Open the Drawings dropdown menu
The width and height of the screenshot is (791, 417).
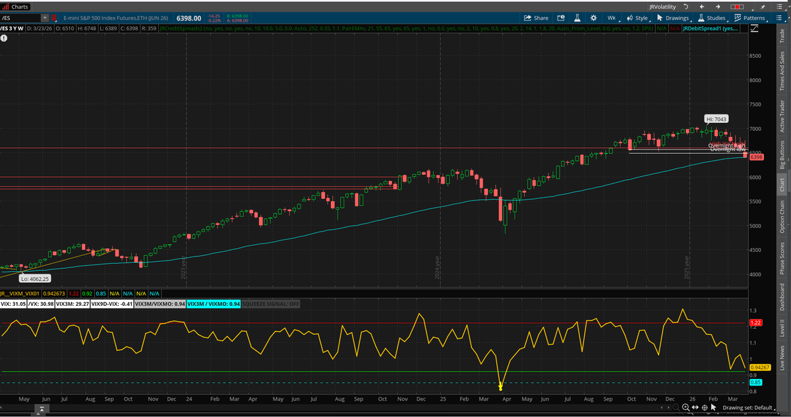click(672, 18)
